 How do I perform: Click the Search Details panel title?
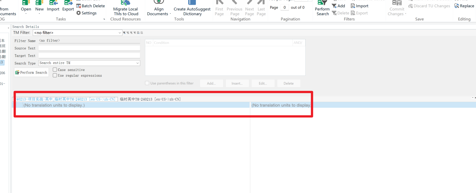click(x=26, y=27)
